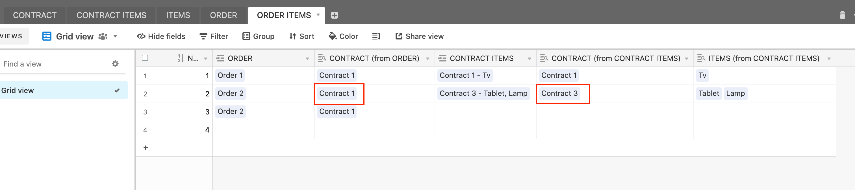Open the ITEMS table tab
This screenshot has height=190, width=855.
click(178, 15)
